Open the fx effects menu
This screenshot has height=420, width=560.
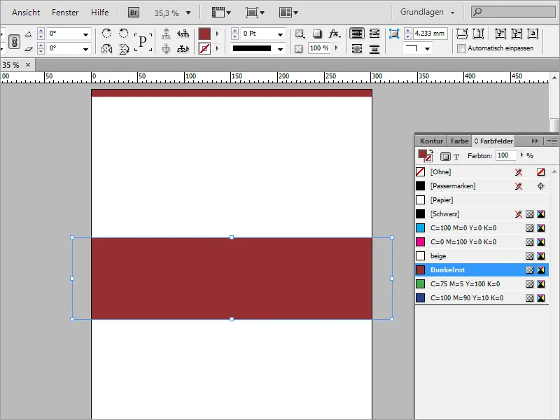click(x=335, y=34)
